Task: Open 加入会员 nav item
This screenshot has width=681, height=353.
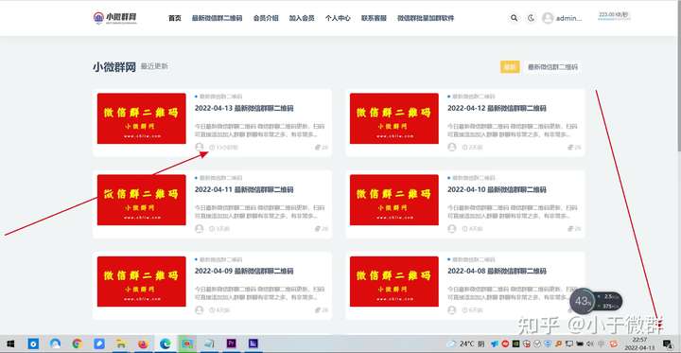Action: pyautogui.click(x=302, y=18)
